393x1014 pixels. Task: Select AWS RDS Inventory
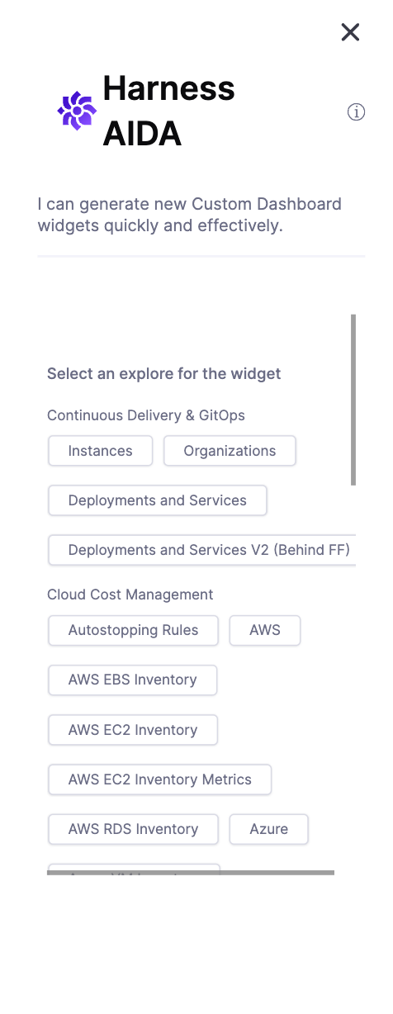(x=133, y=829)
